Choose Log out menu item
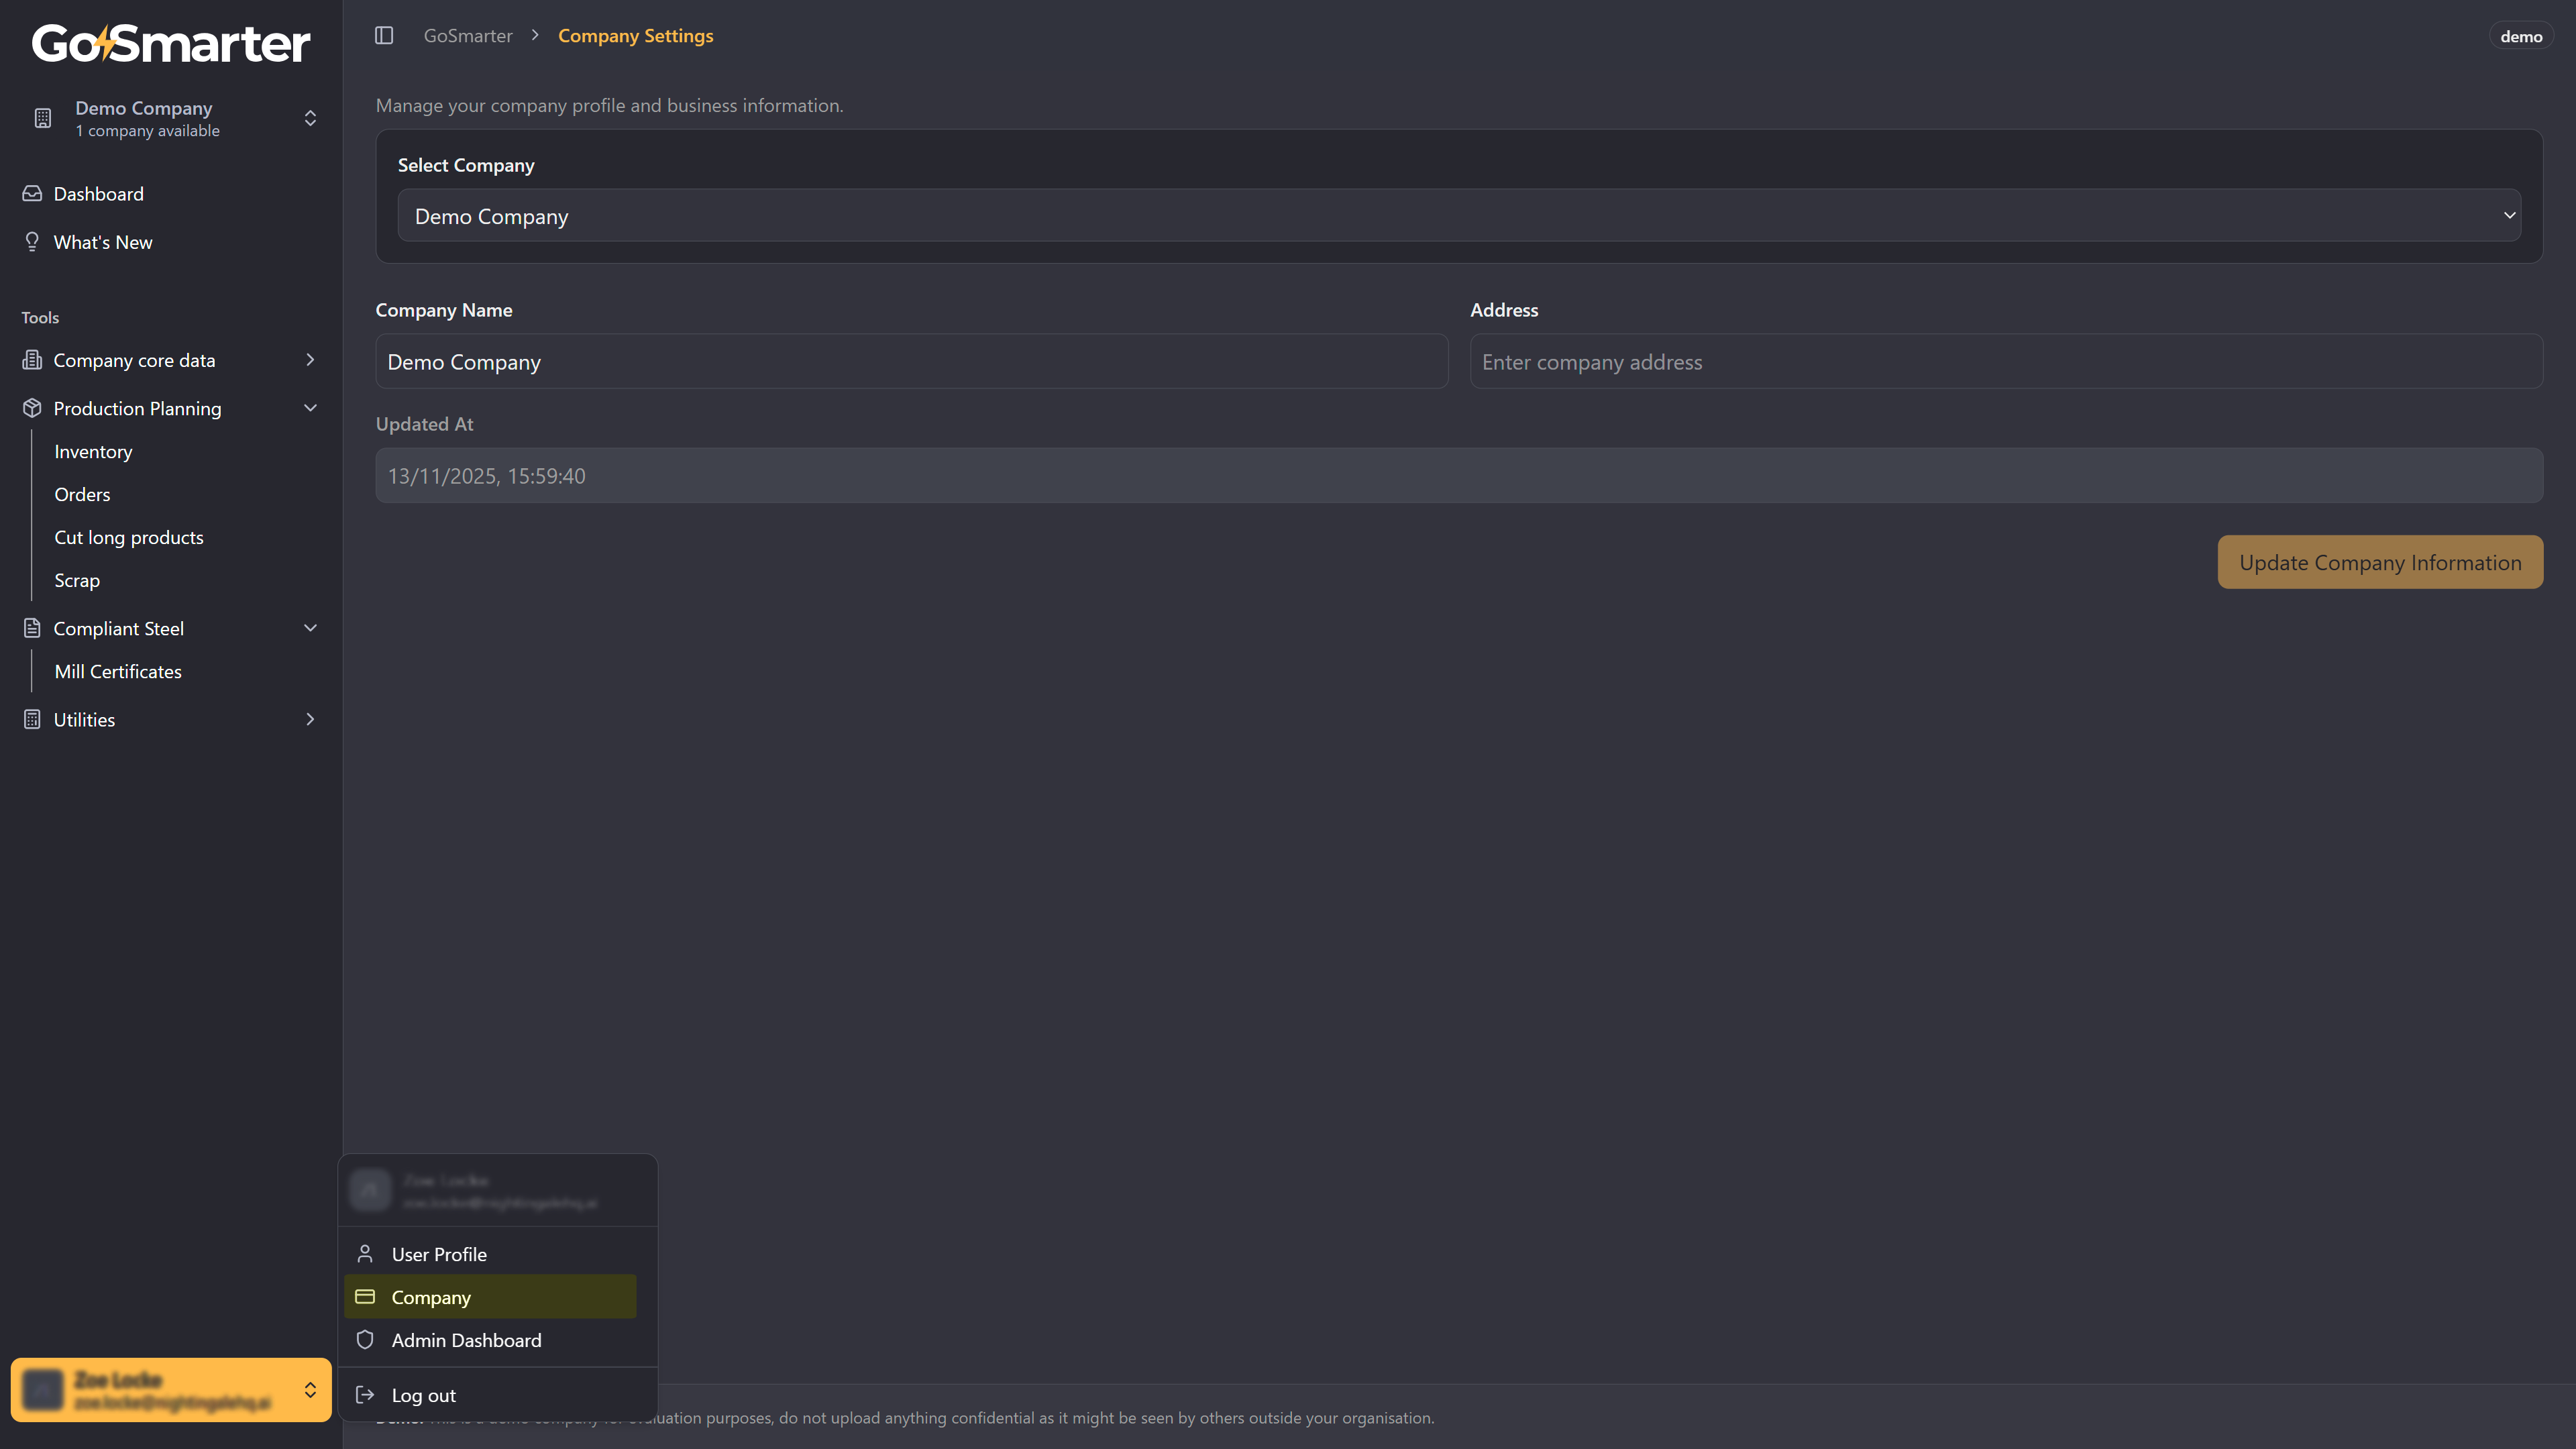The image size is (2576, 1449). [x=424, y=1395]
